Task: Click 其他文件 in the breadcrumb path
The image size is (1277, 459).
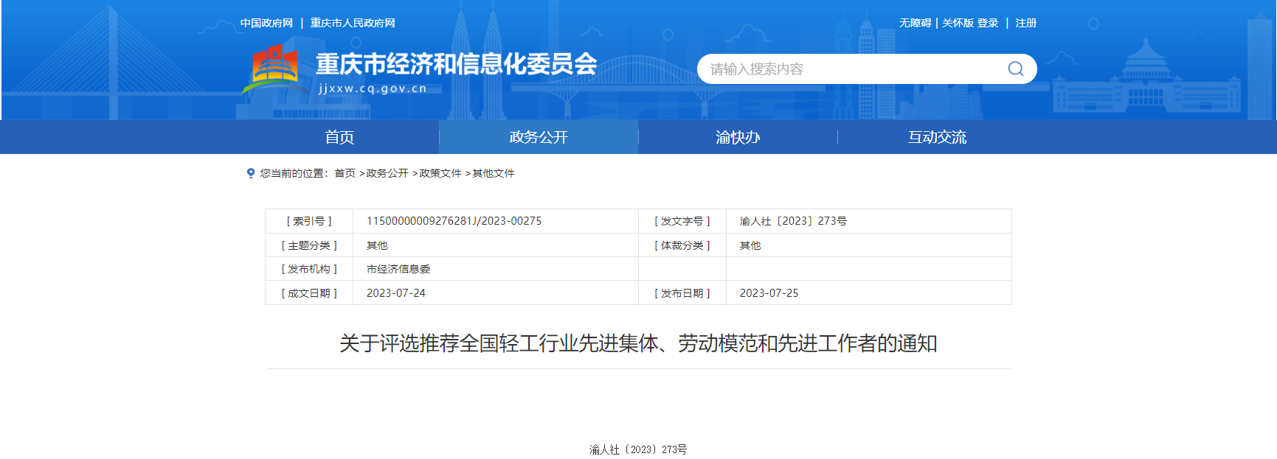Action: tap(494, 173)
